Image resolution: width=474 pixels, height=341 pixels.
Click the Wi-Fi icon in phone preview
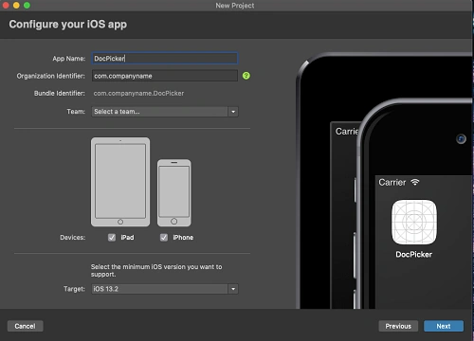pyautogui.click(x=415, y=182)
